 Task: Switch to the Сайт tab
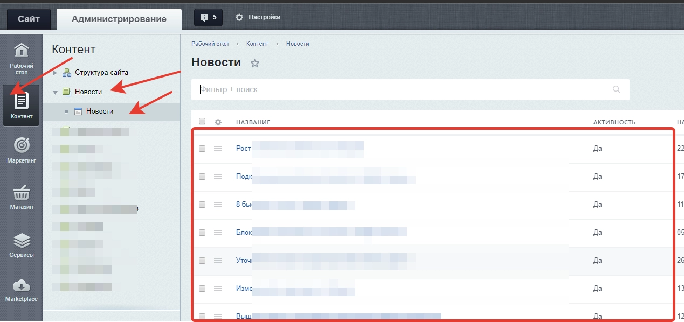pos(29,19)
